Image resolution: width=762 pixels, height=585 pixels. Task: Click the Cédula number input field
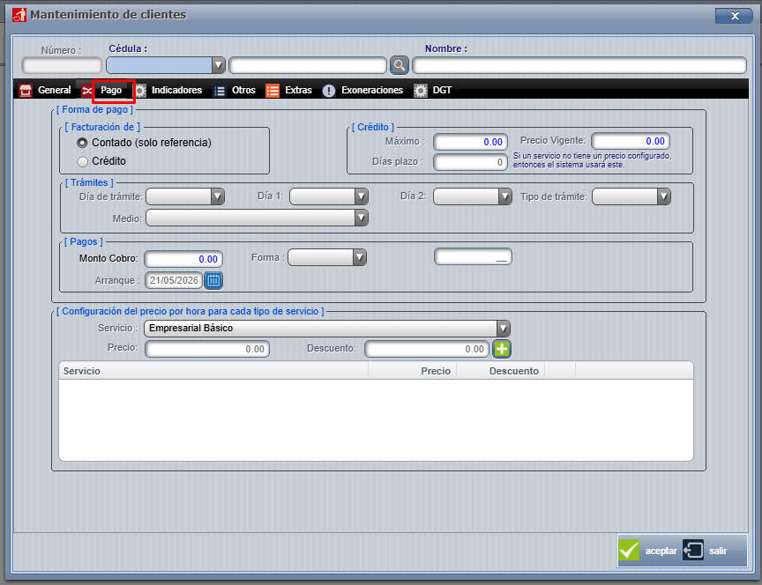point(308,65)
